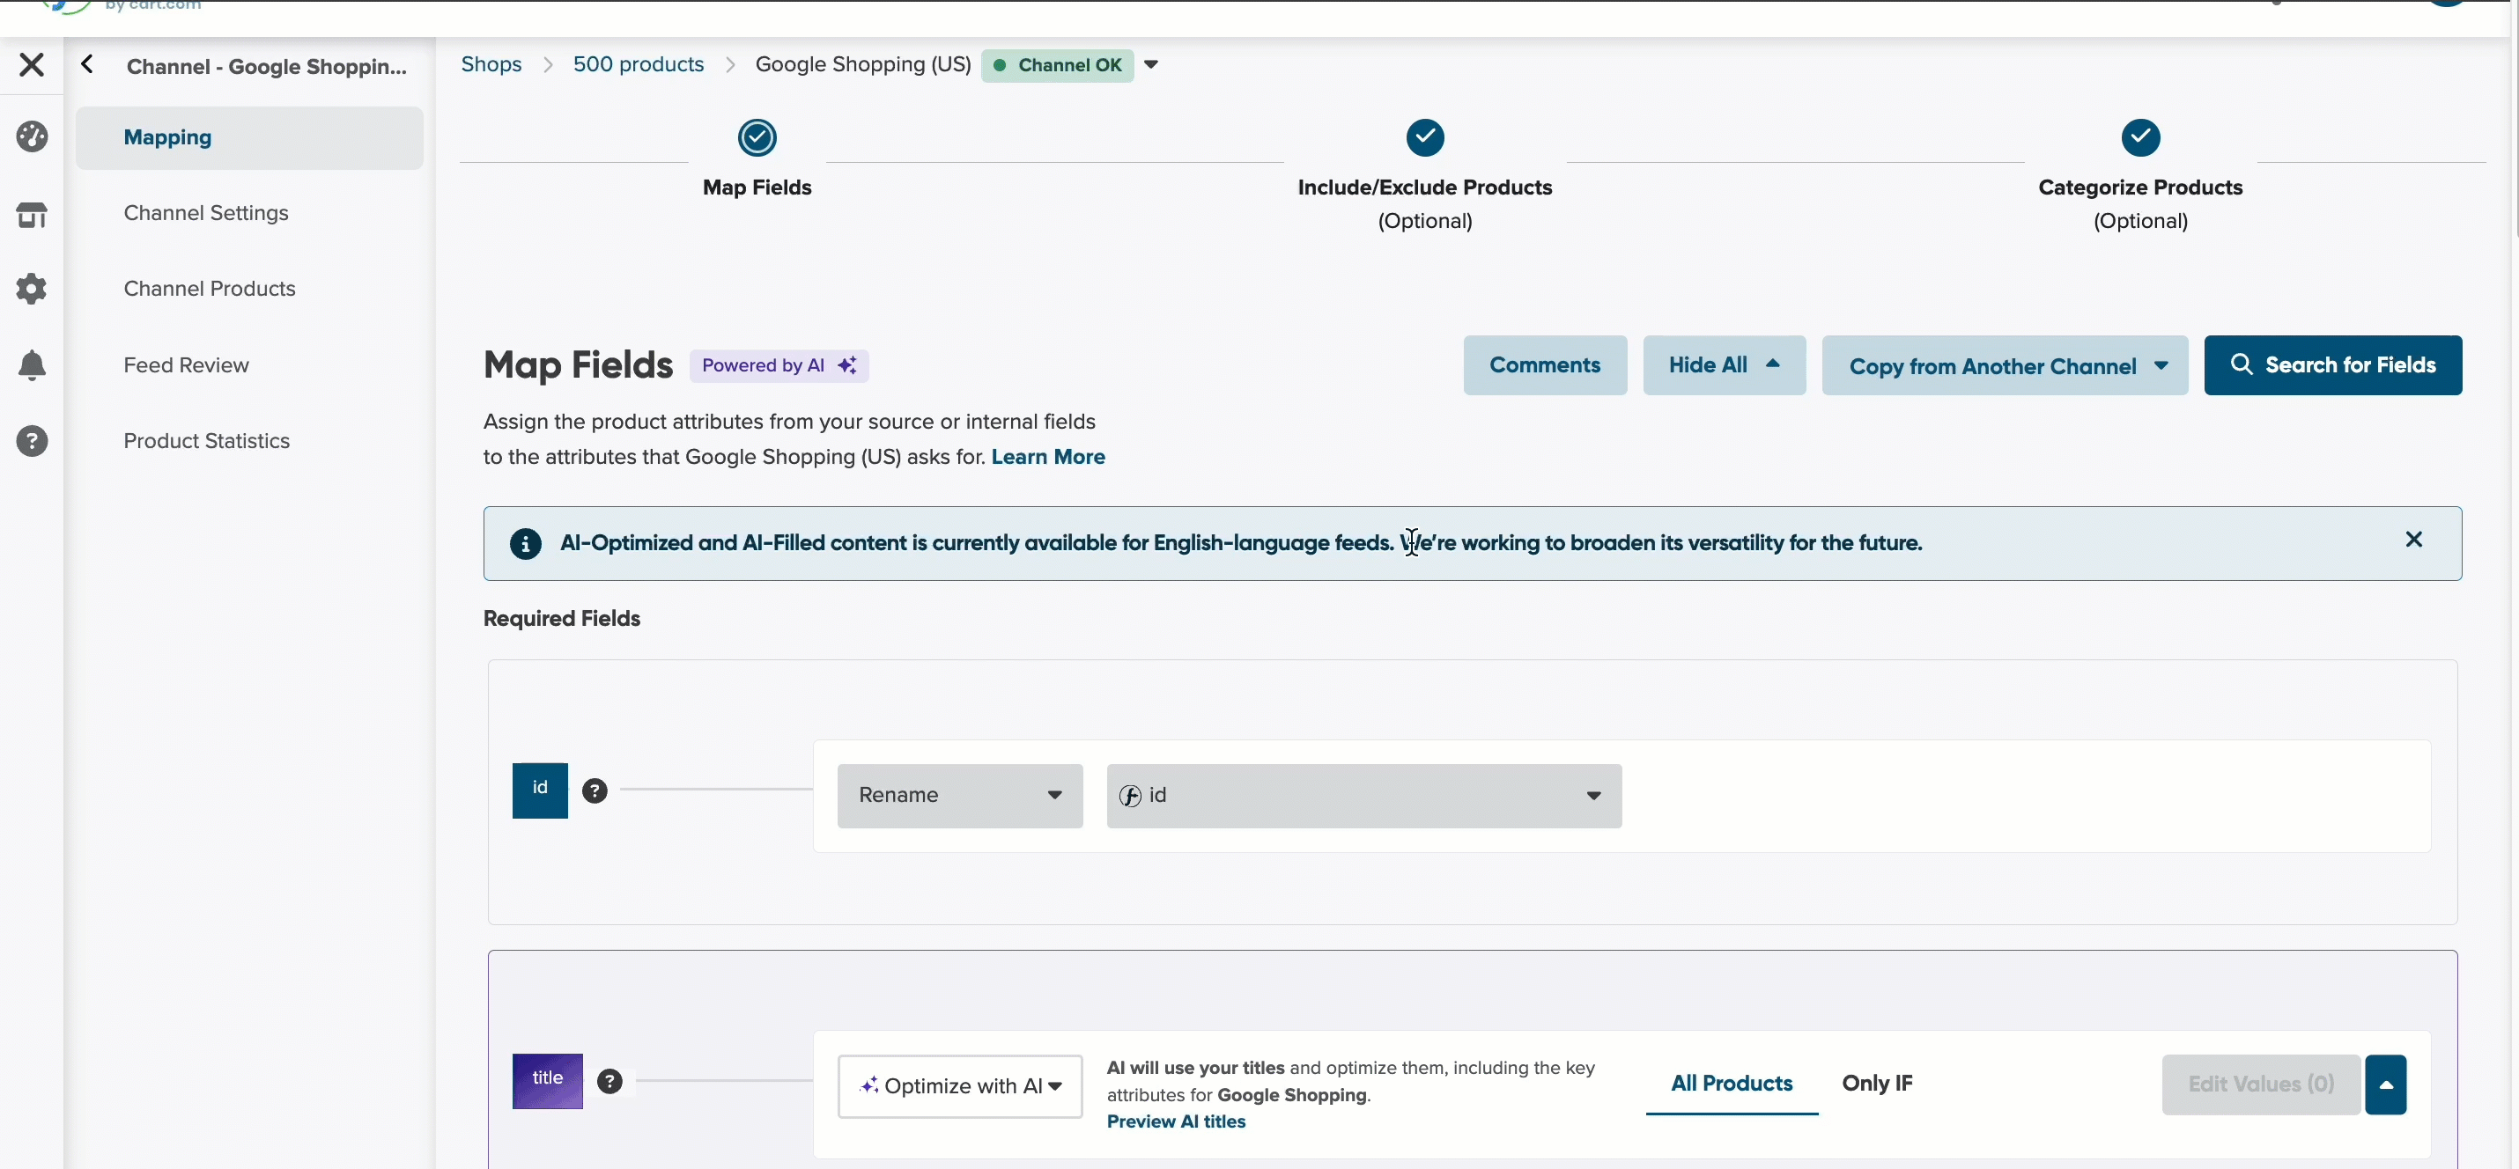The image size is (2519, 1169).
Task: Navigate to 500 products breadcrumb
Action: coord(639,64)
